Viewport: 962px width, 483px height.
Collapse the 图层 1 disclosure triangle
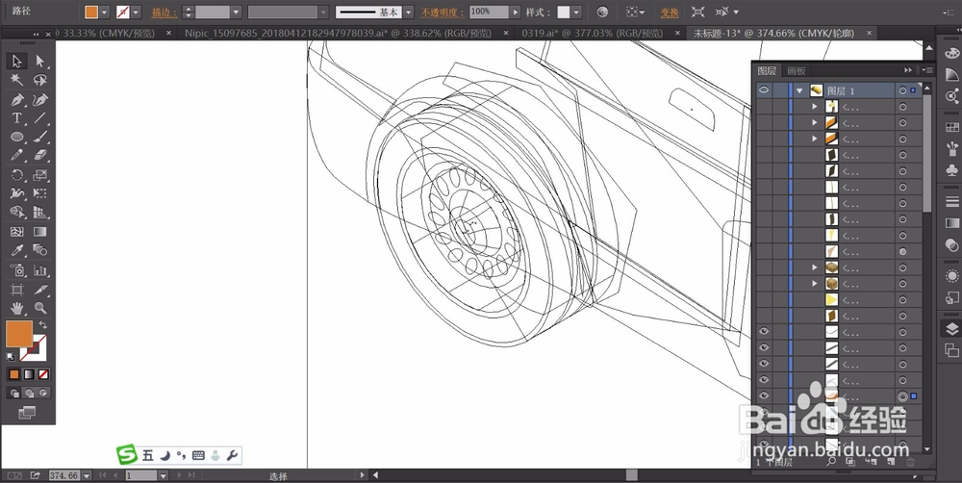[799, 90]
